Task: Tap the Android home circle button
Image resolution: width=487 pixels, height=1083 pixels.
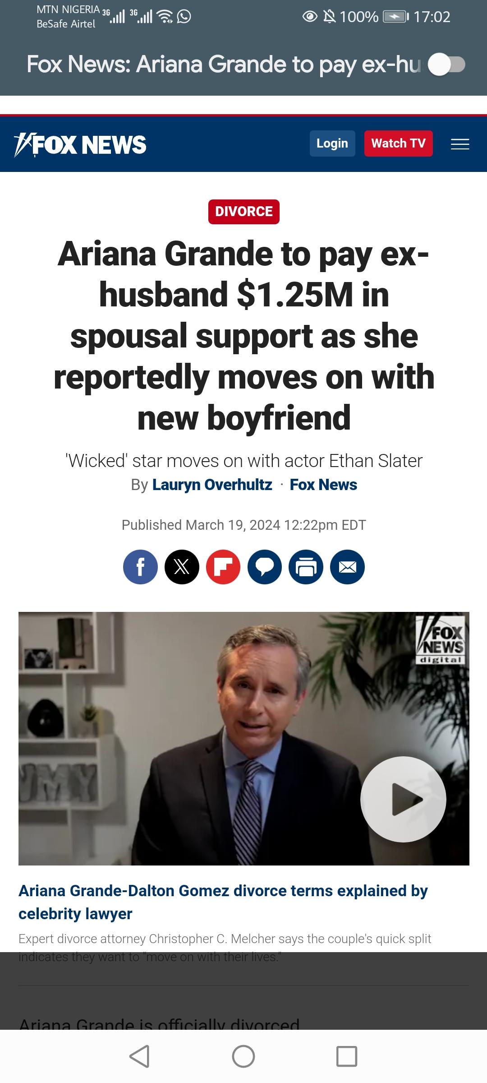Action: pos(243,1056)
